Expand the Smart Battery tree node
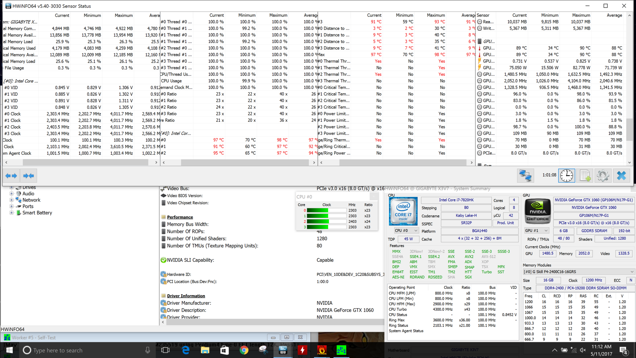 click(12, 213)
